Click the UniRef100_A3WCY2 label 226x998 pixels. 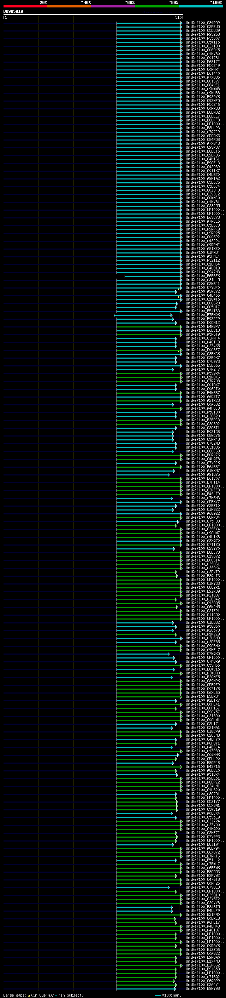(x=202, y=291)
